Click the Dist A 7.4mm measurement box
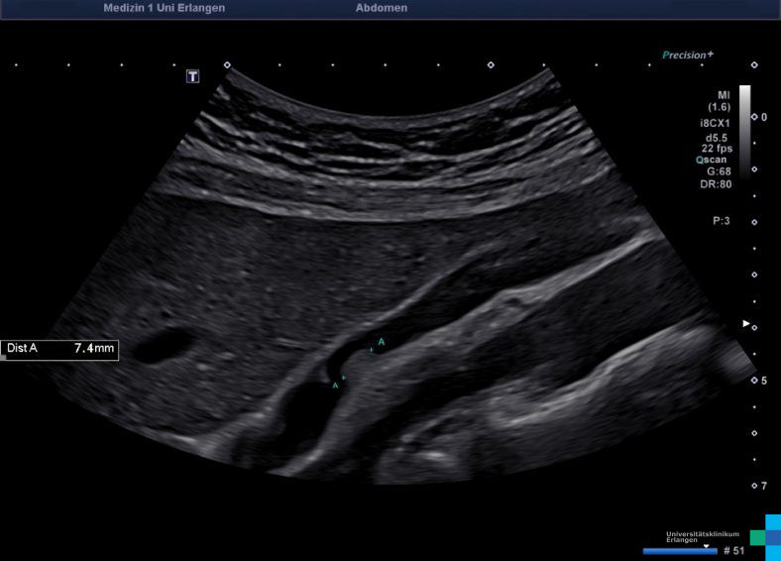 tap(60, 349)
